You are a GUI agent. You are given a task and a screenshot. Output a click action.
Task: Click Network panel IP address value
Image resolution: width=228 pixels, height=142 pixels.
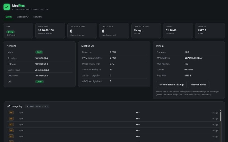click(x=41, y=58)
